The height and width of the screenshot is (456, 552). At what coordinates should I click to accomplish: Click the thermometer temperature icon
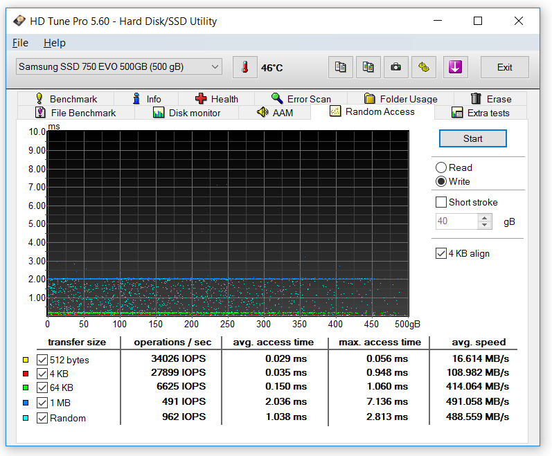244,67
